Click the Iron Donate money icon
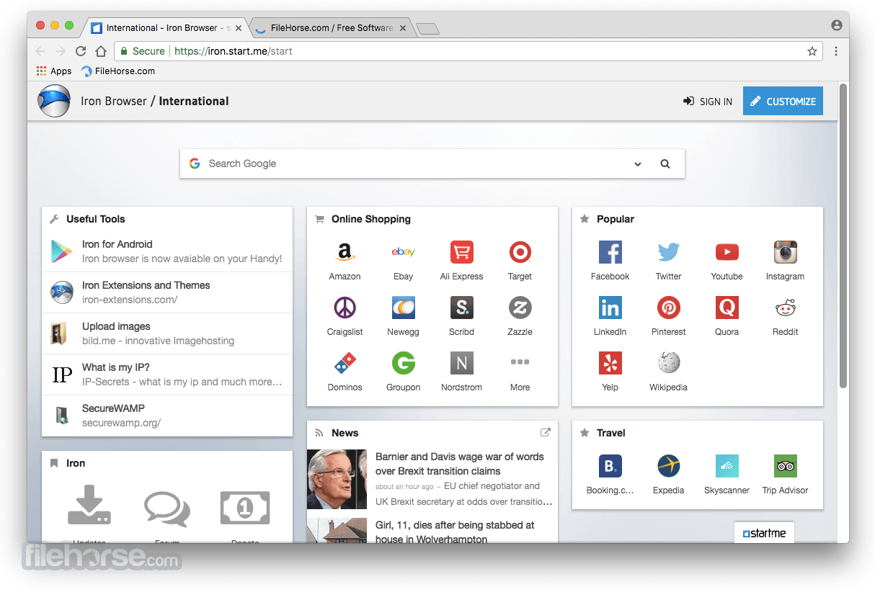 (245, 508)
